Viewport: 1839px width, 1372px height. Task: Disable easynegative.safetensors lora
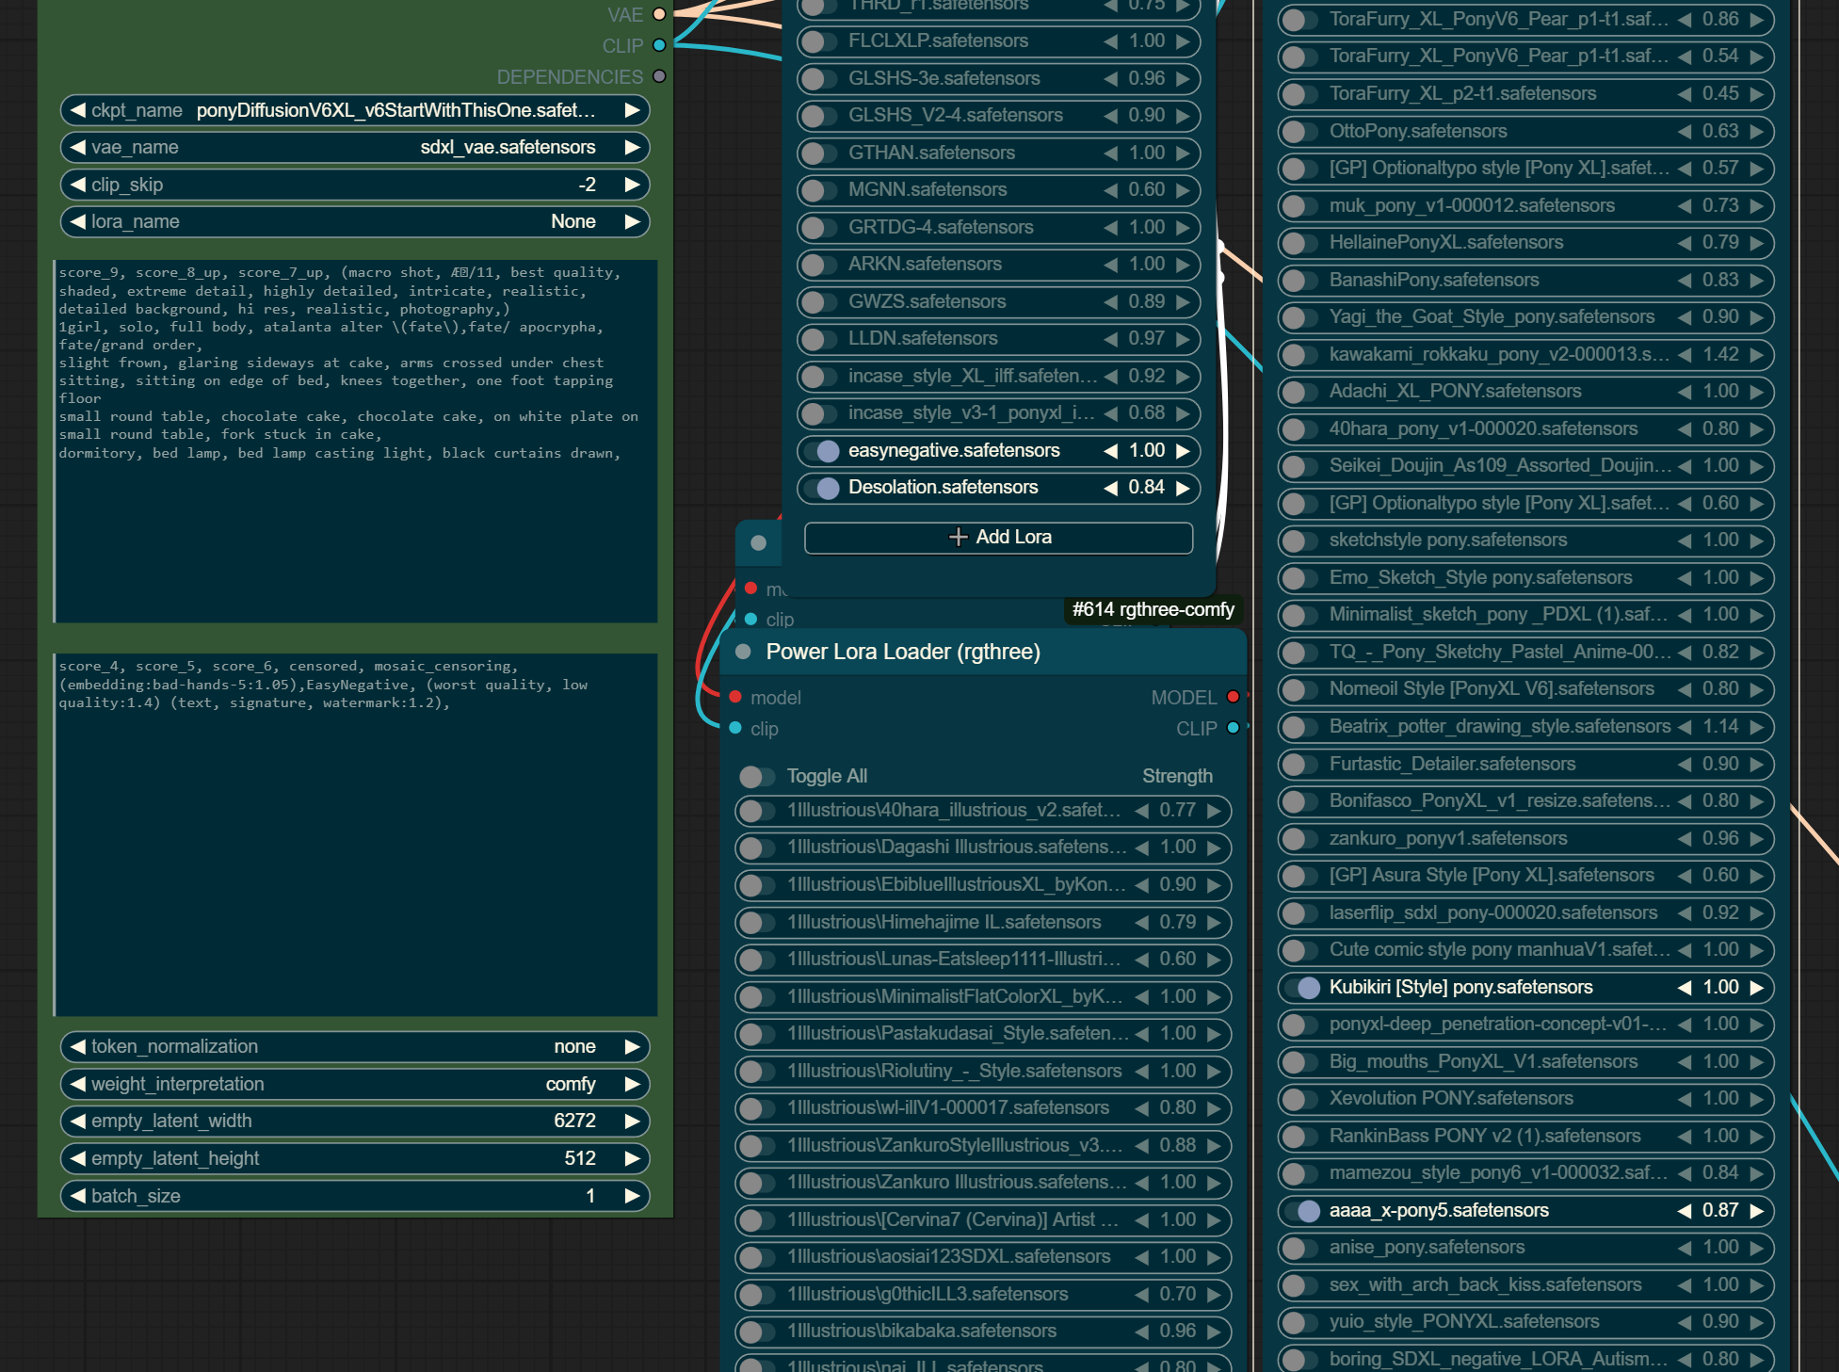pyautogui.click(x=819, y=451)
